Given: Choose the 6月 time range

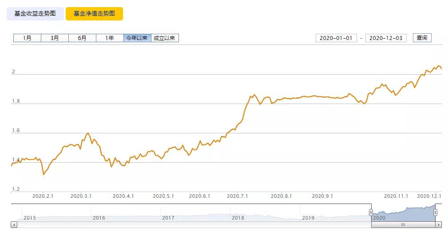Looking at the screenshot, I should (x=82, y=38).
